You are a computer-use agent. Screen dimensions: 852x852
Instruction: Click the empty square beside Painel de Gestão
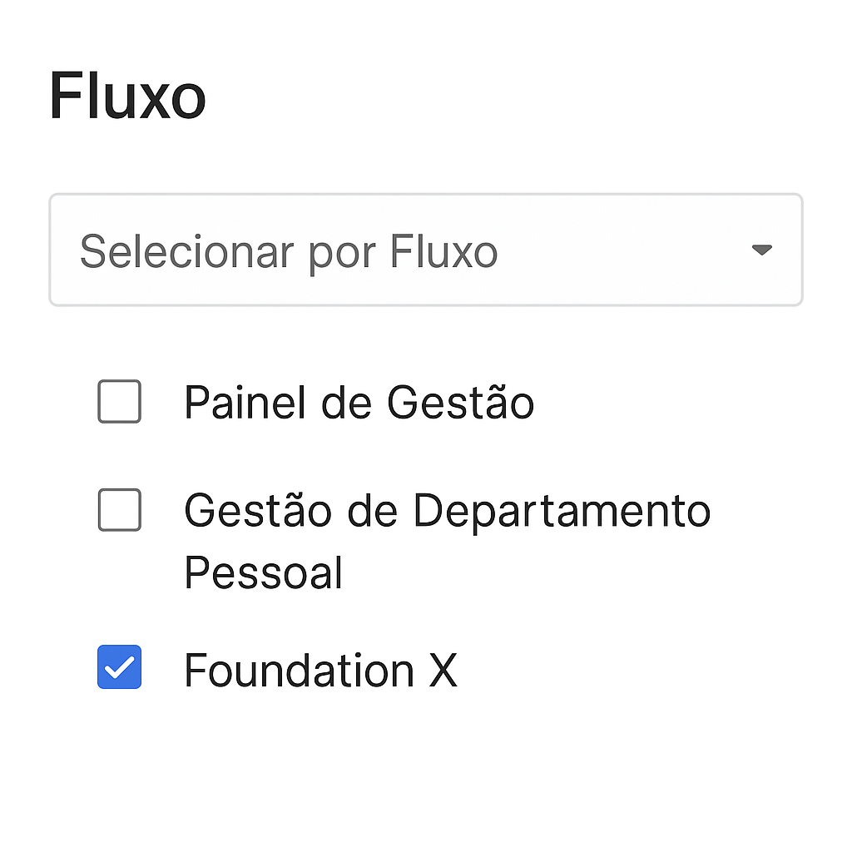point(120,402)
